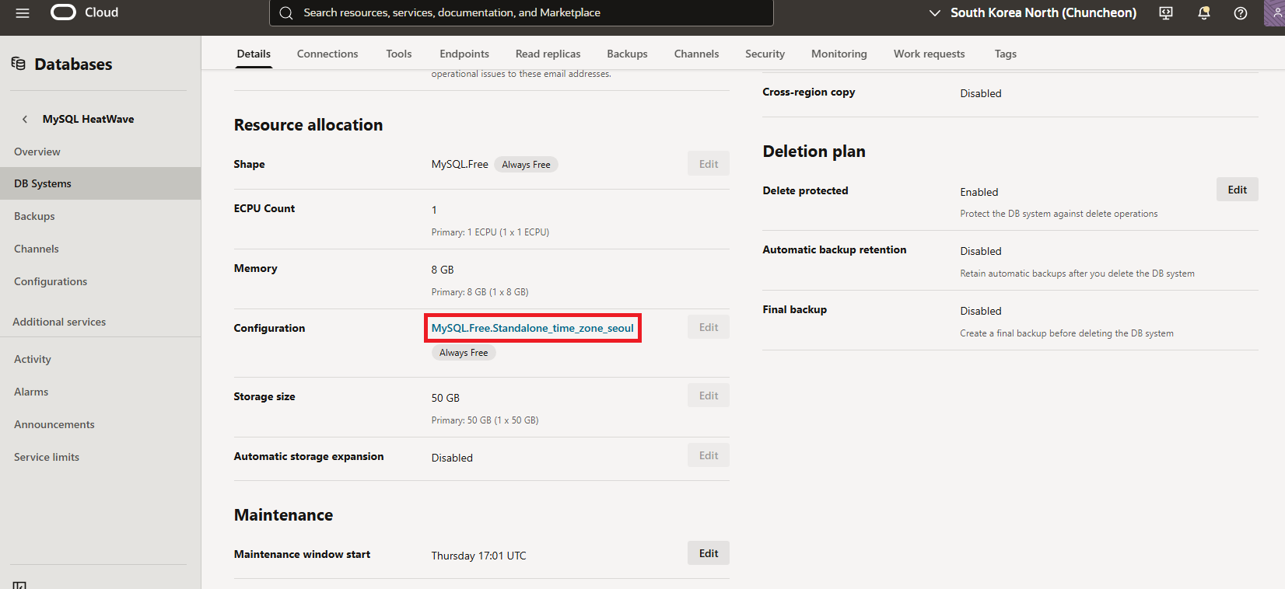
Task: Click Edit button for Configuration
Action: coord(708,327)
